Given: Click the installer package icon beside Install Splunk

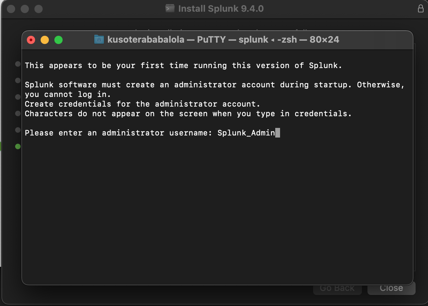Looking at the screenshot, I should coord(170,9).
